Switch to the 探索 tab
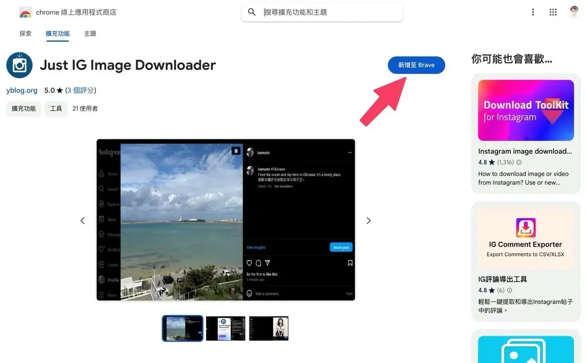The image size is (586, 363). (26, 33)
